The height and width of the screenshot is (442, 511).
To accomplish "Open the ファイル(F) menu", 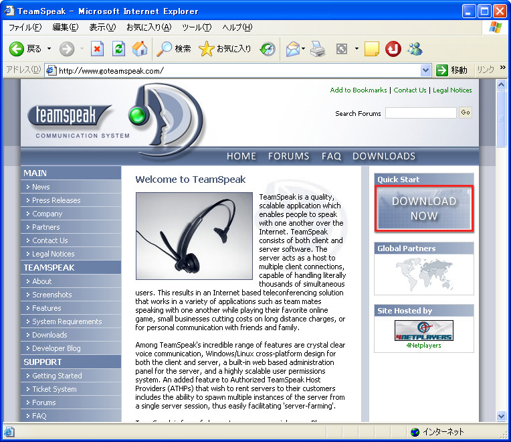I will pos(25,27).
